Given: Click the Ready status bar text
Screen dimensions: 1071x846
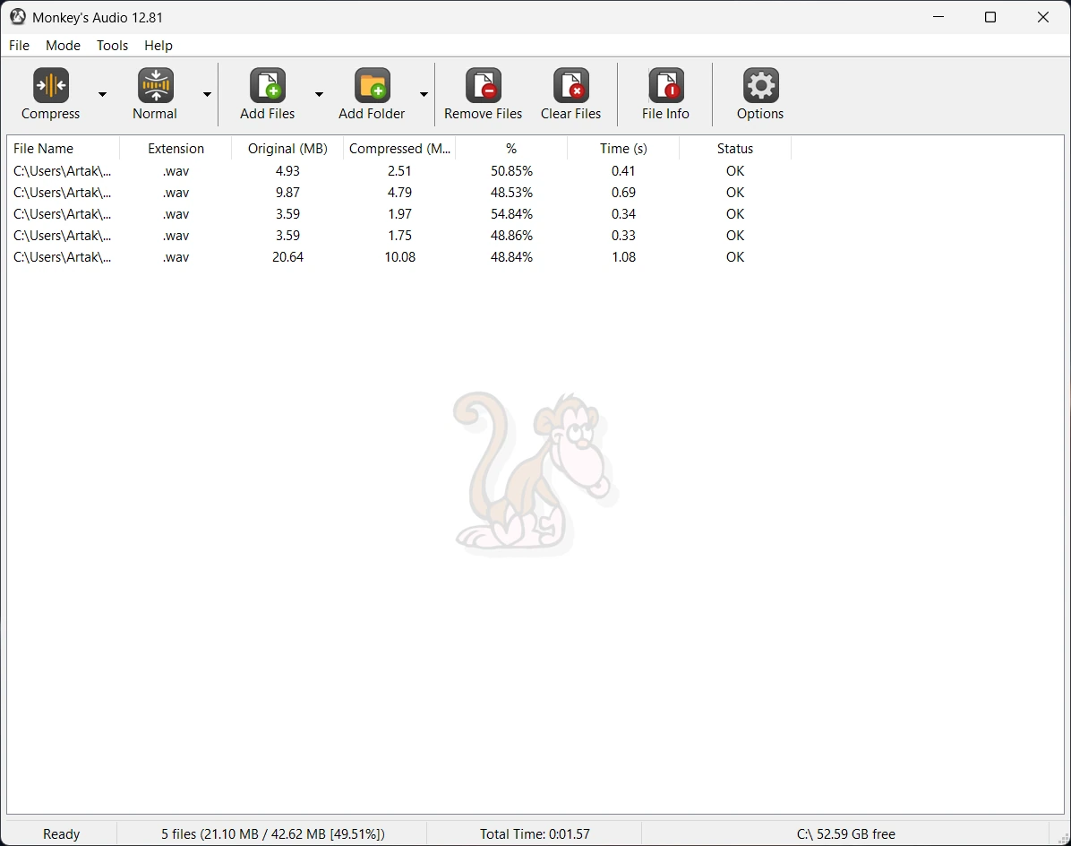Looking at the screenshot, I should coord(62,833).
